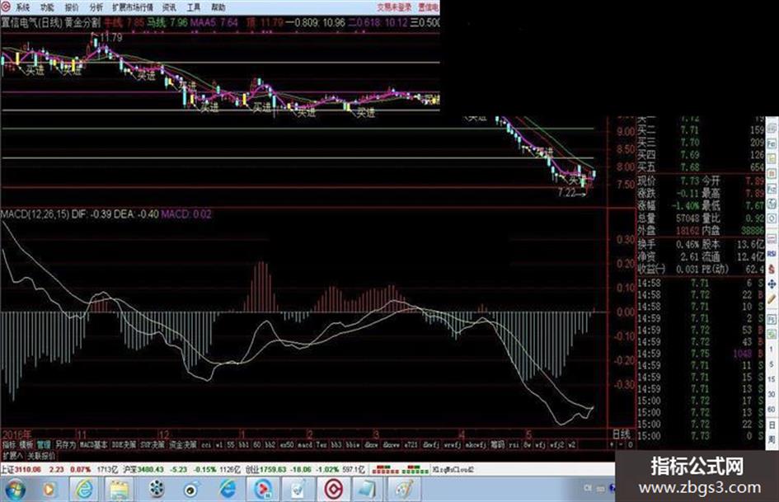Image resolution: width=779 pixels, height=502 pixels.
Task: Select the MACD基本 indicator tab
Action: (x=93, y=445)
